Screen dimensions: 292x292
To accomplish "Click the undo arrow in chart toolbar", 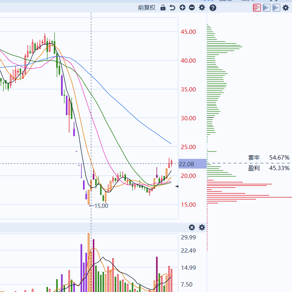I will point(172,8).
